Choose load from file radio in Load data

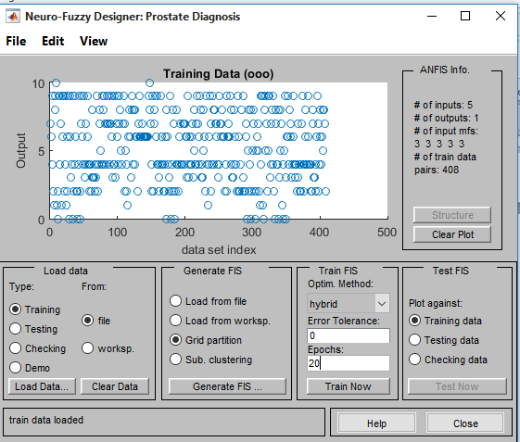coord(87,321)
